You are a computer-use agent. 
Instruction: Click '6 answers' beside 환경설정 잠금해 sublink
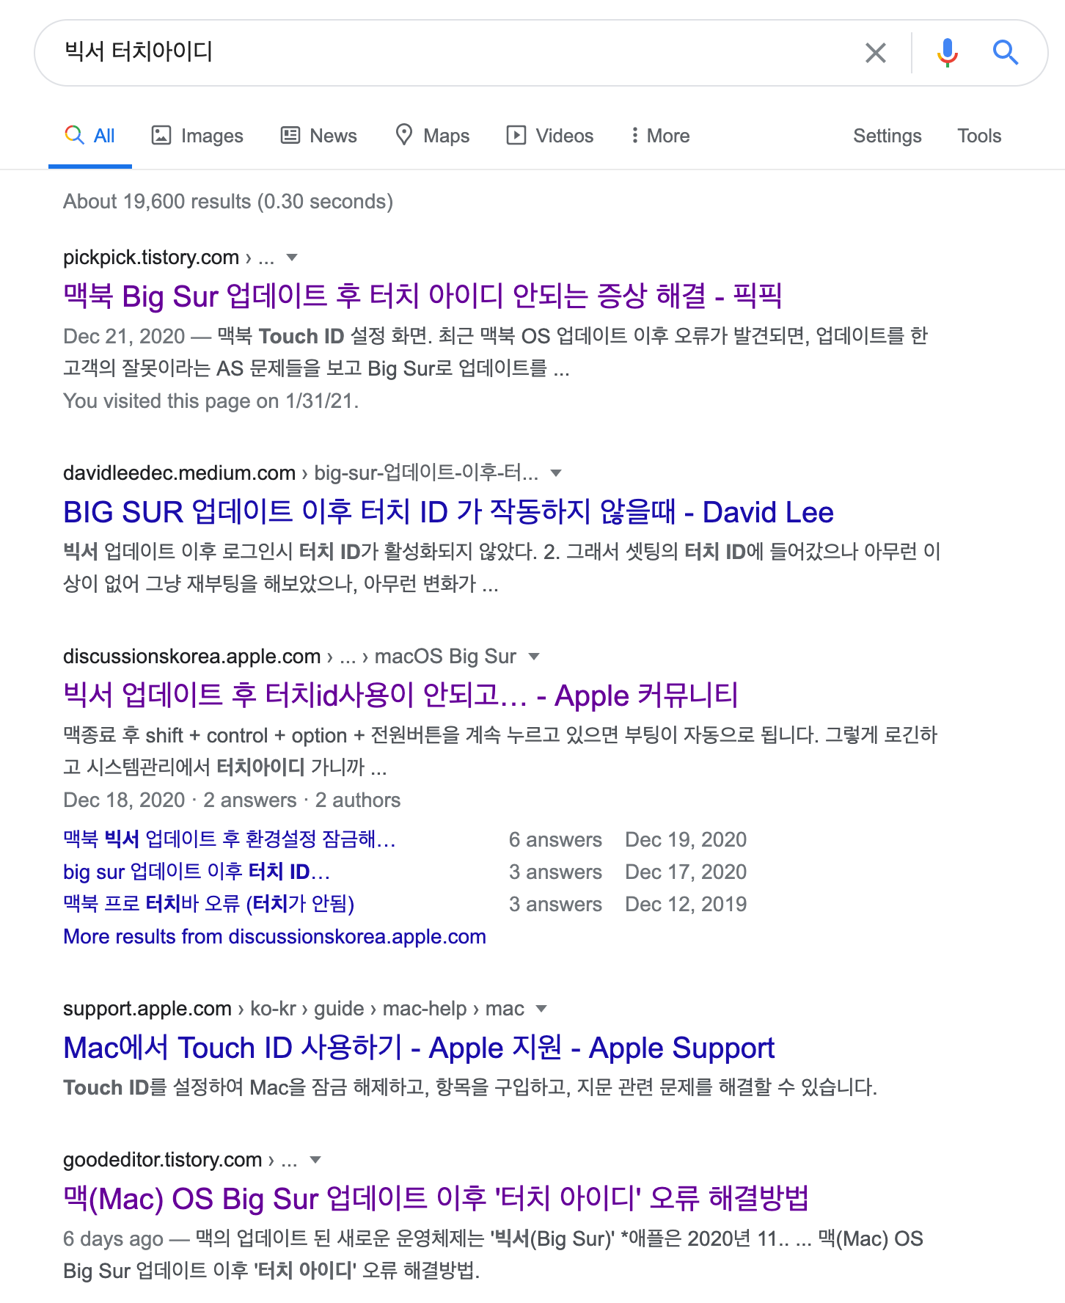click(555, 840)
